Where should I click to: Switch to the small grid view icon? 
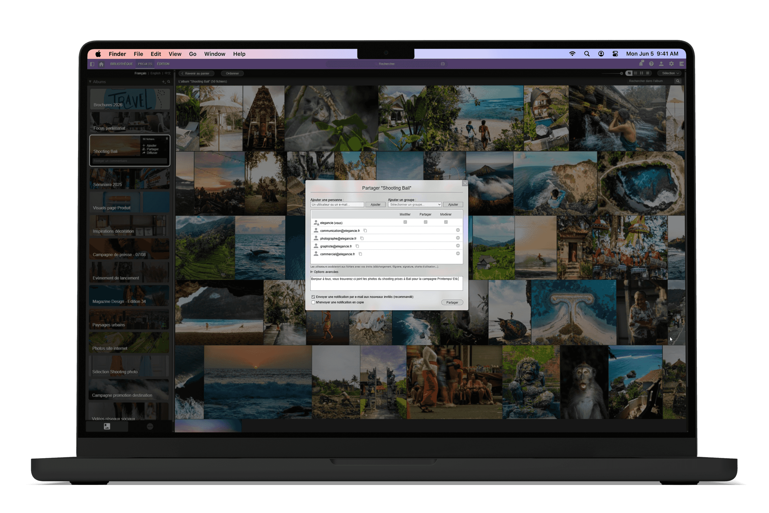(636, 73)
